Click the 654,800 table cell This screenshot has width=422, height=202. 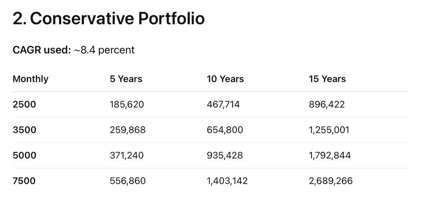point(225,130)
